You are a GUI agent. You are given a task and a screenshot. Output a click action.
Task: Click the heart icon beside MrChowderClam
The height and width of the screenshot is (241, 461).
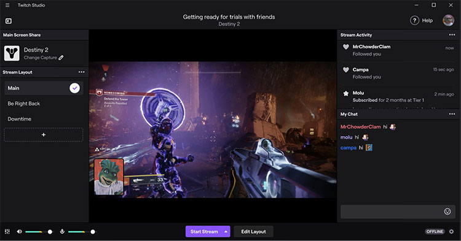[346, 47]
